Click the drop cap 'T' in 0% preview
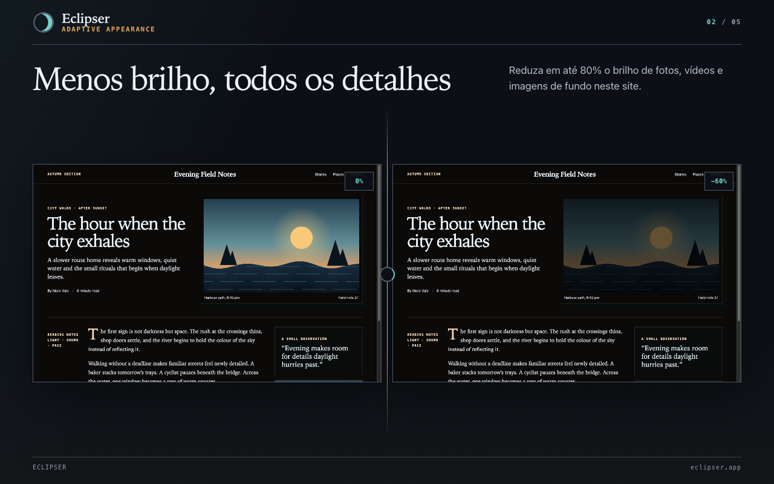The width and height of the screenshot is (774, 484). click(x=93, y=334)
